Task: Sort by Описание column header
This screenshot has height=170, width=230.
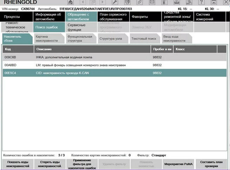Action: [92, 49]
